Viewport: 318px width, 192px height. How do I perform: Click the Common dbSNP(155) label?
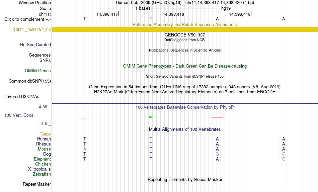[29, 81]
